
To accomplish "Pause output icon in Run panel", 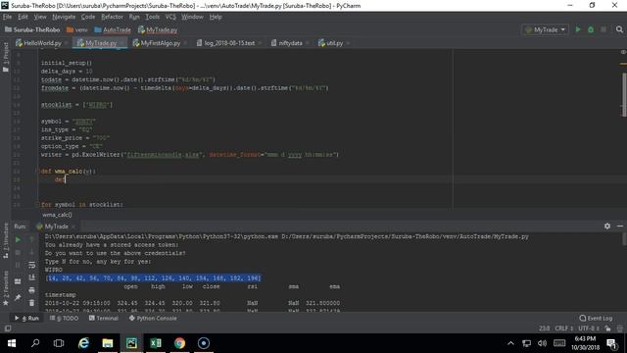I will [x=18, y=265].
